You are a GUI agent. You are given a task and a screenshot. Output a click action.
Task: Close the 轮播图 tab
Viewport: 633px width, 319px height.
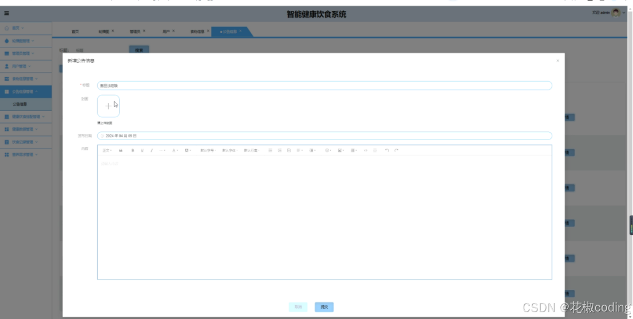(x=113, y=31)
